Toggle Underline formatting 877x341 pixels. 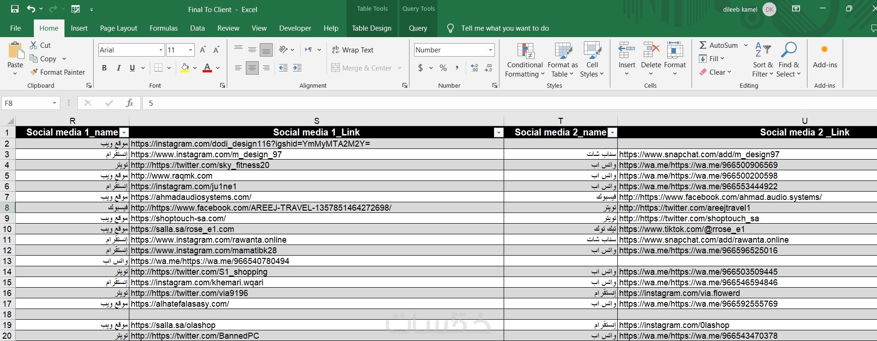coord(132,68)
